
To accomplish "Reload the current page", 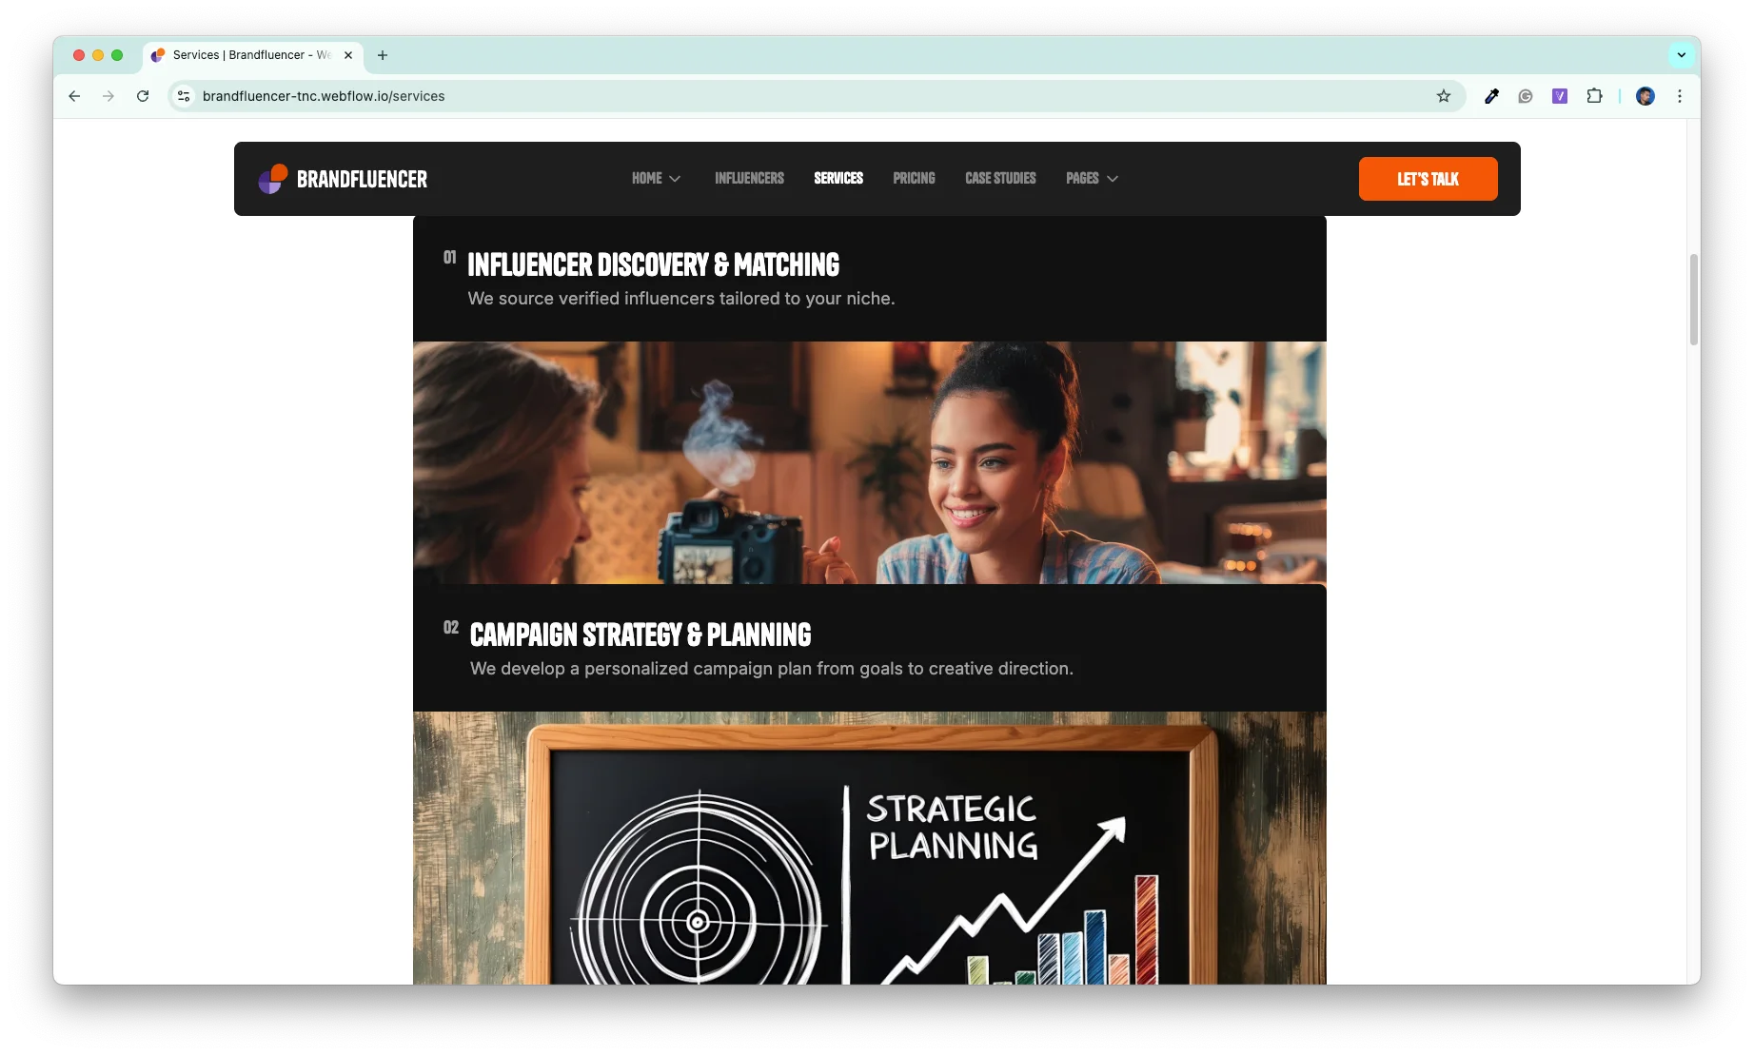I will 143,96.
